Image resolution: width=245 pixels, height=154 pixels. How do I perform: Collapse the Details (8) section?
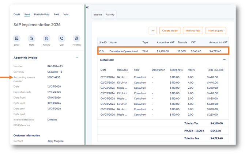225,59
